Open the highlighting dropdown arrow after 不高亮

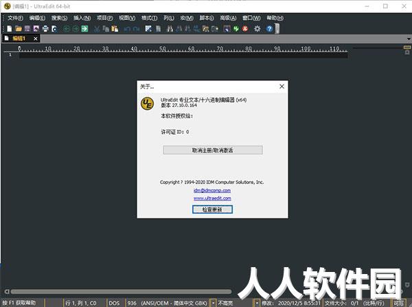(257, 303)
